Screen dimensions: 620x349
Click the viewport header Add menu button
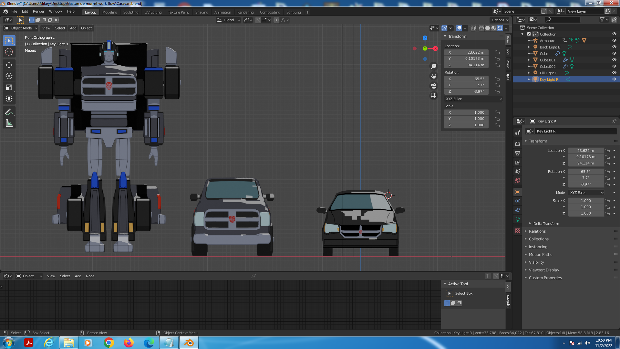point(73,28)
